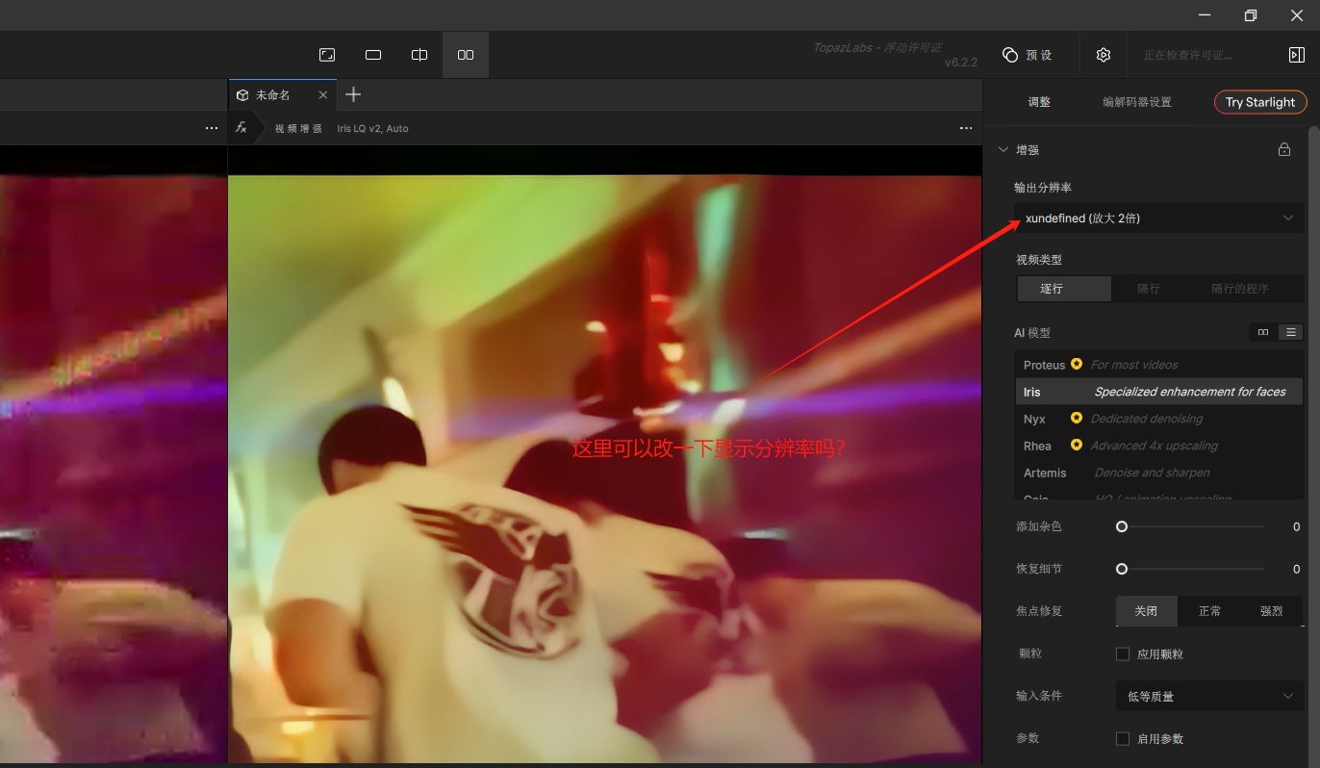This screenshot has width=1320, height=768.
Task: Select 隔行 video type
Action: [1149, 289]
